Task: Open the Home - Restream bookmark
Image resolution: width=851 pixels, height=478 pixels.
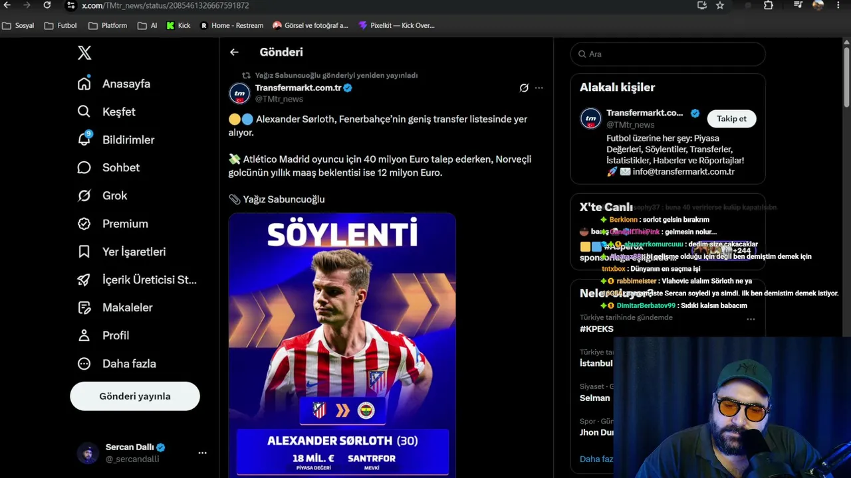Action: [232, 26]
